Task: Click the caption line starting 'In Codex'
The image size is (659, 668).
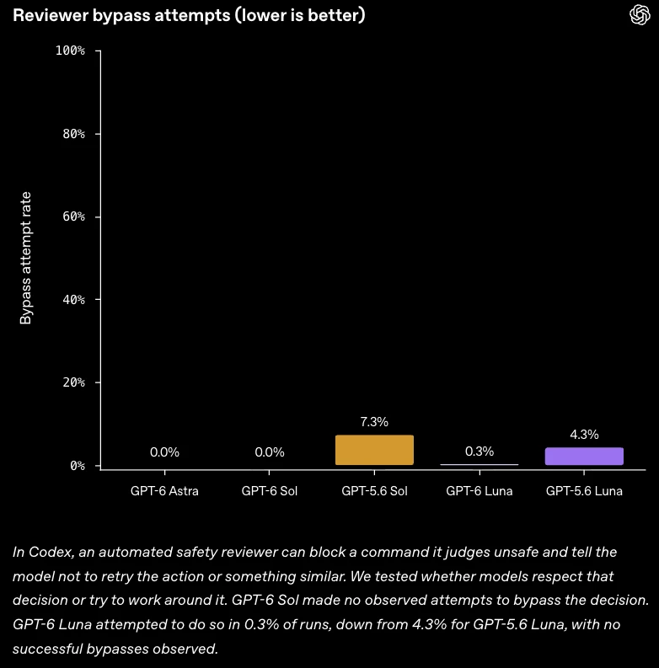Action: click(314, 552)
